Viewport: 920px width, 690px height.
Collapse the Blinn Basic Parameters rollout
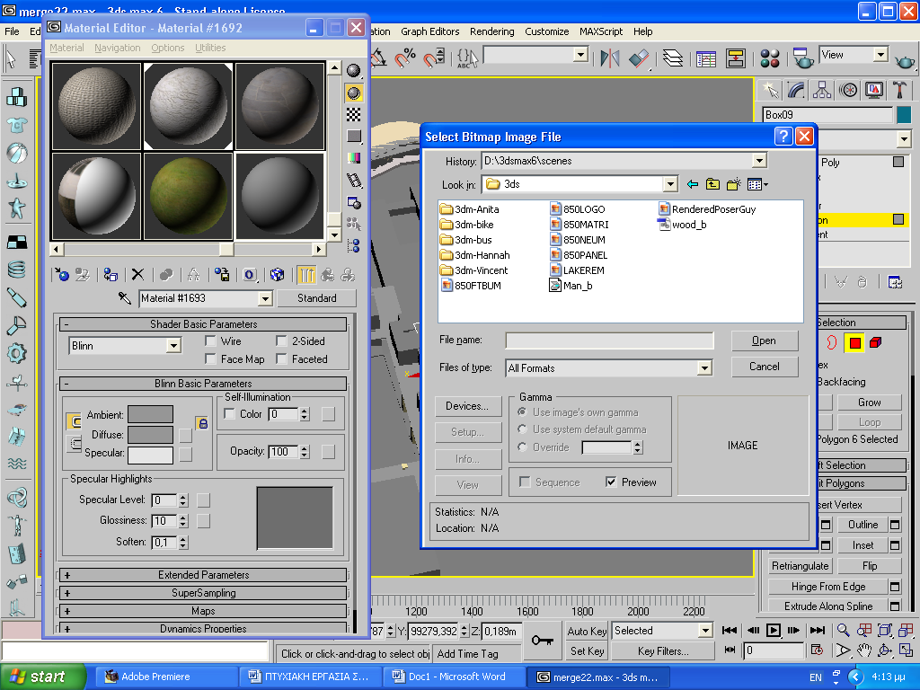[x=204, y=383]
